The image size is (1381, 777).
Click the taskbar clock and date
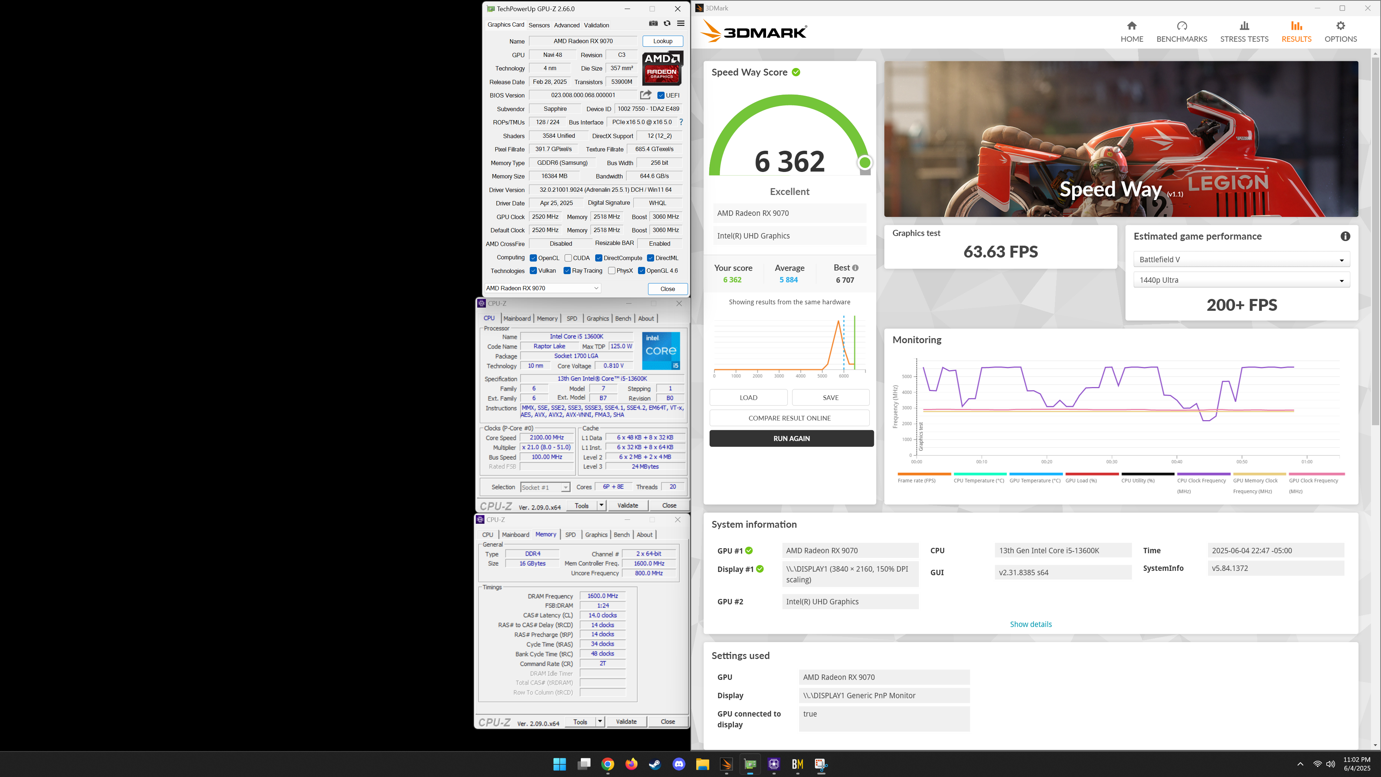(1356, 764)
